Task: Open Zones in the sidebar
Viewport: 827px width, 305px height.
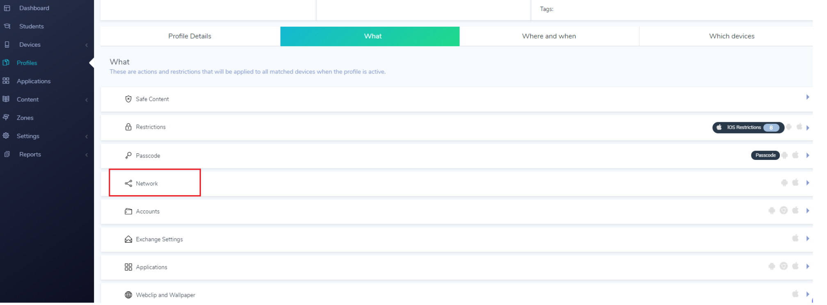Action: click(x=25, y=118)
